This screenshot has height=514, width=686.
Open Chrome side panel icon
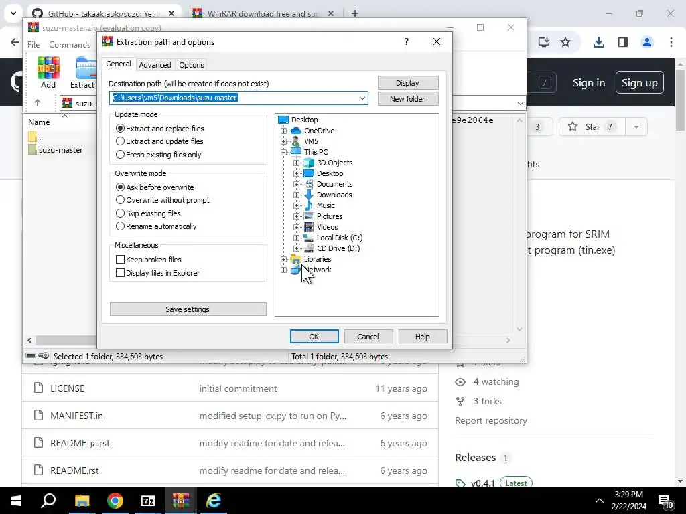pyautogui.click(x=622, y=42)
